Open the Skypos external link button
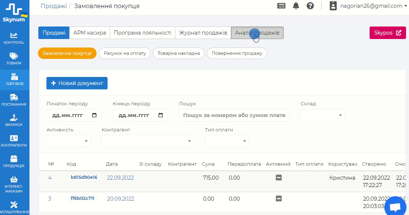Viewport: 409px width, 215px height. click(387, 33)
